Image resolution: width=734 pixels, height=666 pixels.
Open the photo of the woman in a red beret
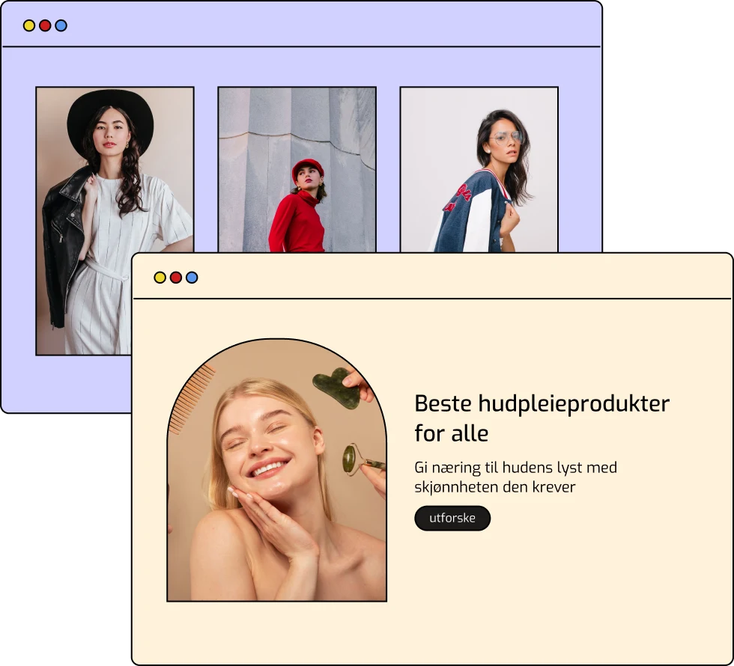click(x=297, y=170)
